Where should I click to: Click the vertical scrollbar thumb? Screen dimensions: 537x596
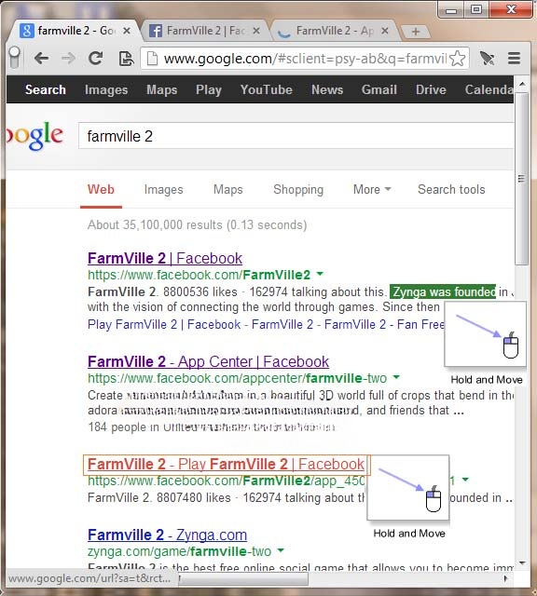point(521,179)
